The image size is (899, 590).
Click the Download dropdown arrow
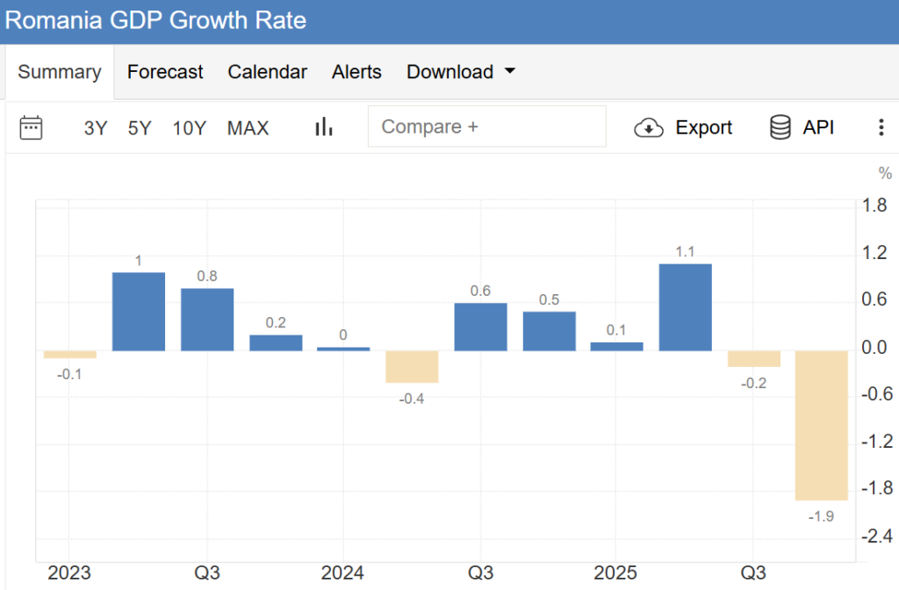coord(509,72)
